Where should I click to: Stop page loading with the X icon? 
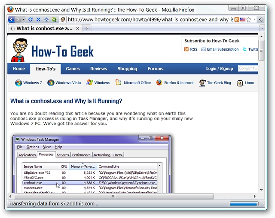(38, 19)
